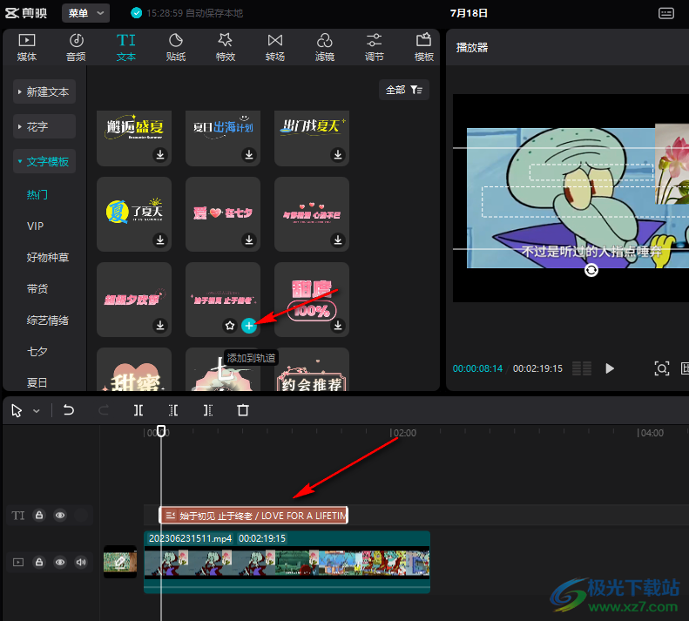Open the 媒体 media tab

pos(27,47)
